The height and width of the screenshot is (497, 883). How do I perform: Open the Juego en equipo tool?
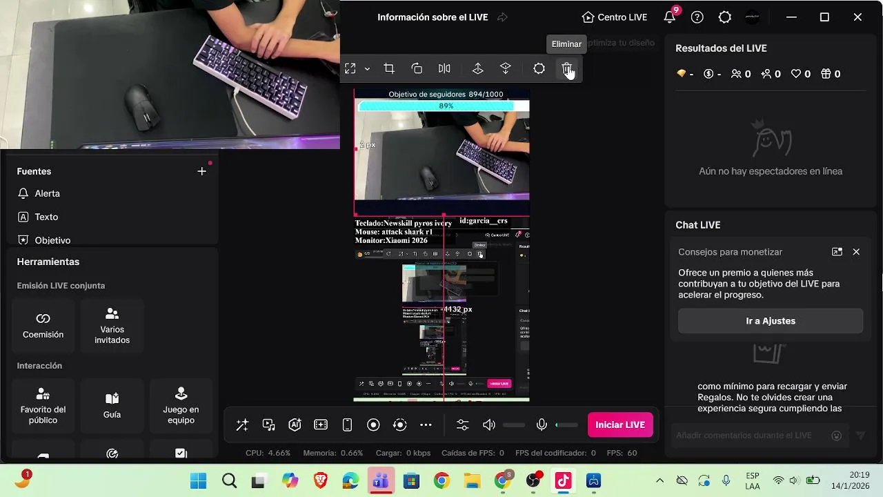pyautogui.click(x=181, y=406)
